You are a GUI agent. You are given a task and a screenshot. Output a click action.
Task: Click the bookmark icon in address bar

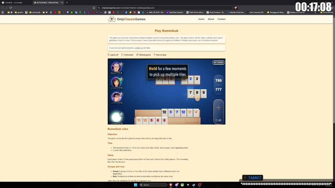[x=94, y=8]
